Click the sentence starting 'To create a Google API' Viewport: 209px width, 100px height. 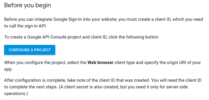click(82, 37)
